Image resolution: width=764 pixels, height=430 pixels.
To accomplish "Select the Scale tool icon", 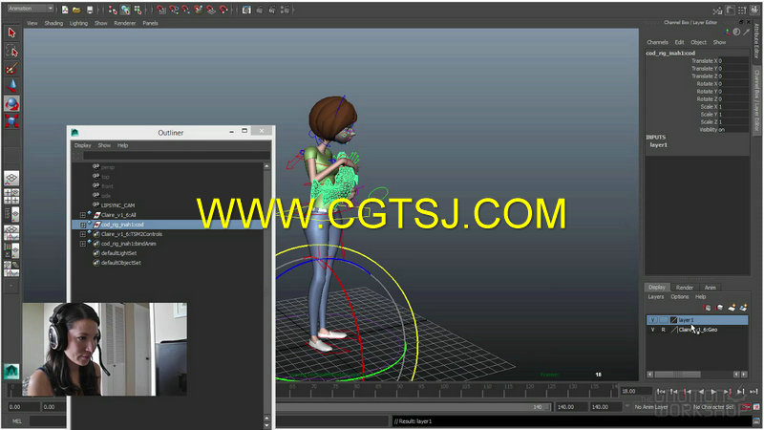I will pyautogui.click(x=11, y=121).
